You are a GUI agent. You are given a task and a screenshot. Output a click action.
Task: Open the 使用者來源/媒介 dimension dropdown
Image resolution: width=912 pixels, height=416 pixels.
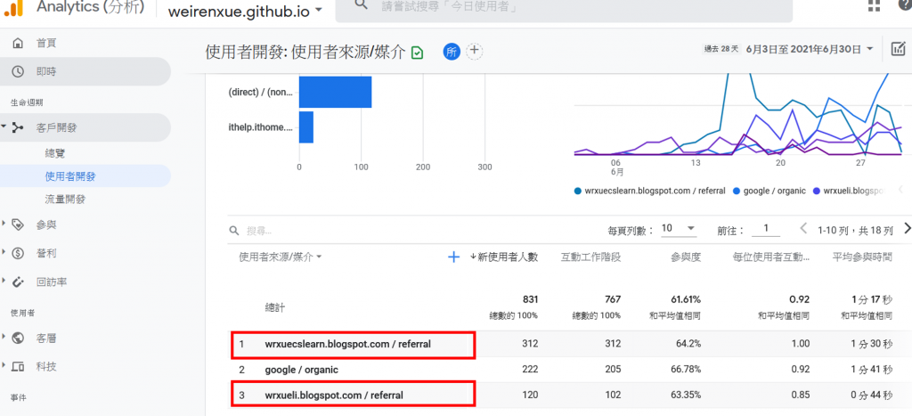(281, 257)
